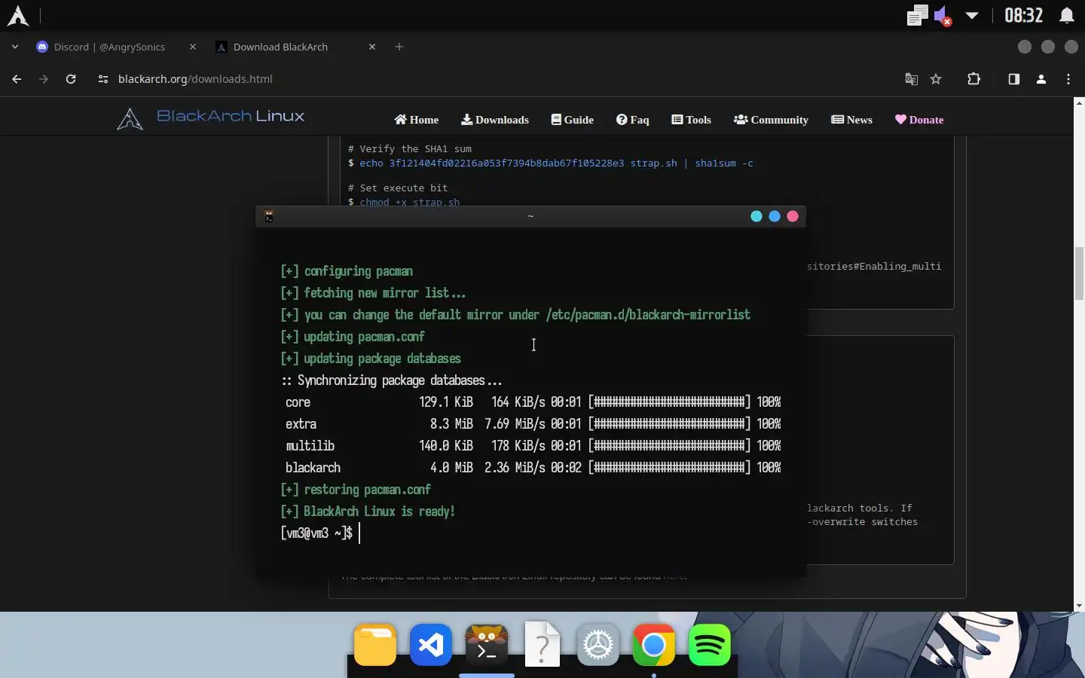1085x678 pixels.
Task: Open the Files folder dock icon
Action: [375, 646]
